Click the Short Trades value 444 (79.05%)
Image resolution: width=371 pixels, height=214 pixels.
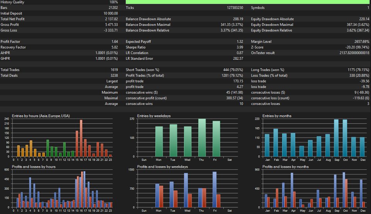coord(233,70)
